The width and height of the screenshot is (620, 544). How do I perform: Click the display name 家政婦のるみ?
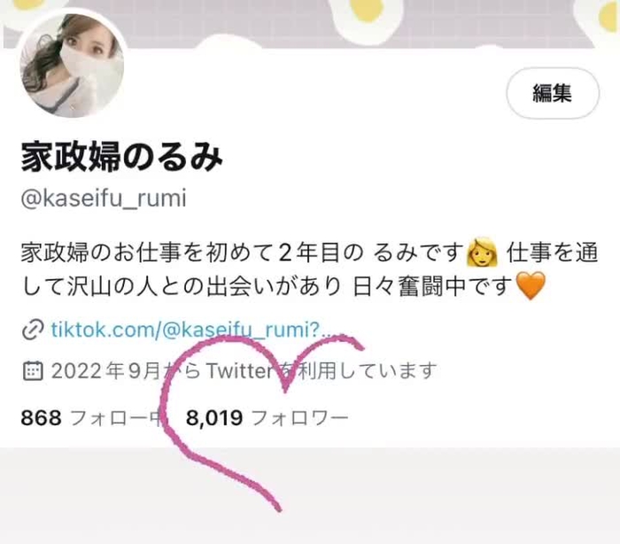(x=122, y=157)
